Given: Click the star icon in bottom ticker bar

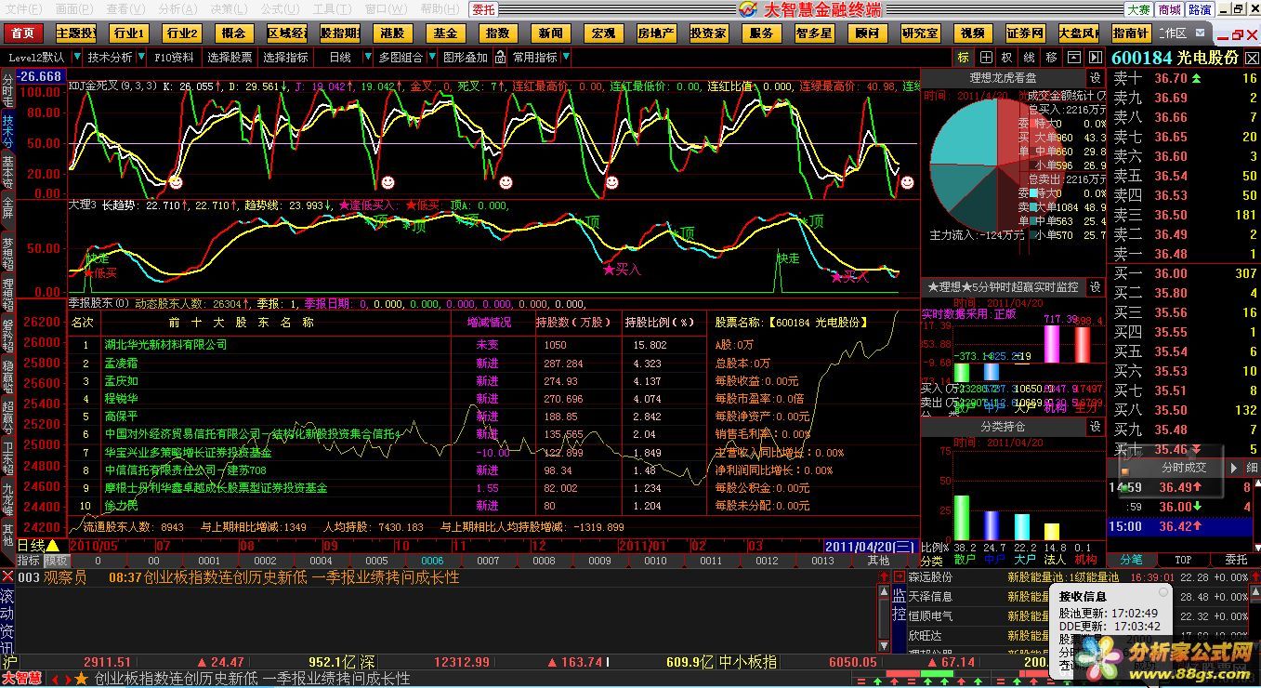Looking at the screenshot, I should coord(82,679).
